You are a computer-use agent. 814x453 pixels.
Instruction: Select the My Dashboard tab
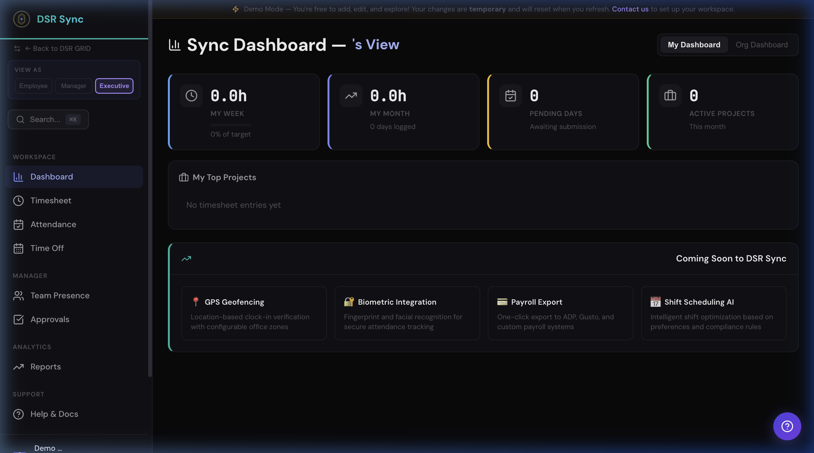(x=694, y=44)
